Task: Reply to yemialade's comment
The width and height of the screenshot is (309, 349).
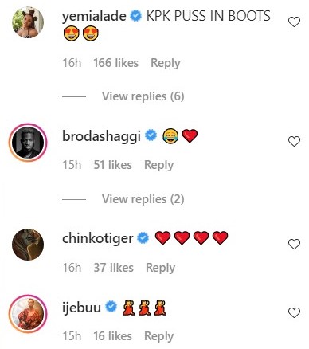Action: (x=166, y=63)
